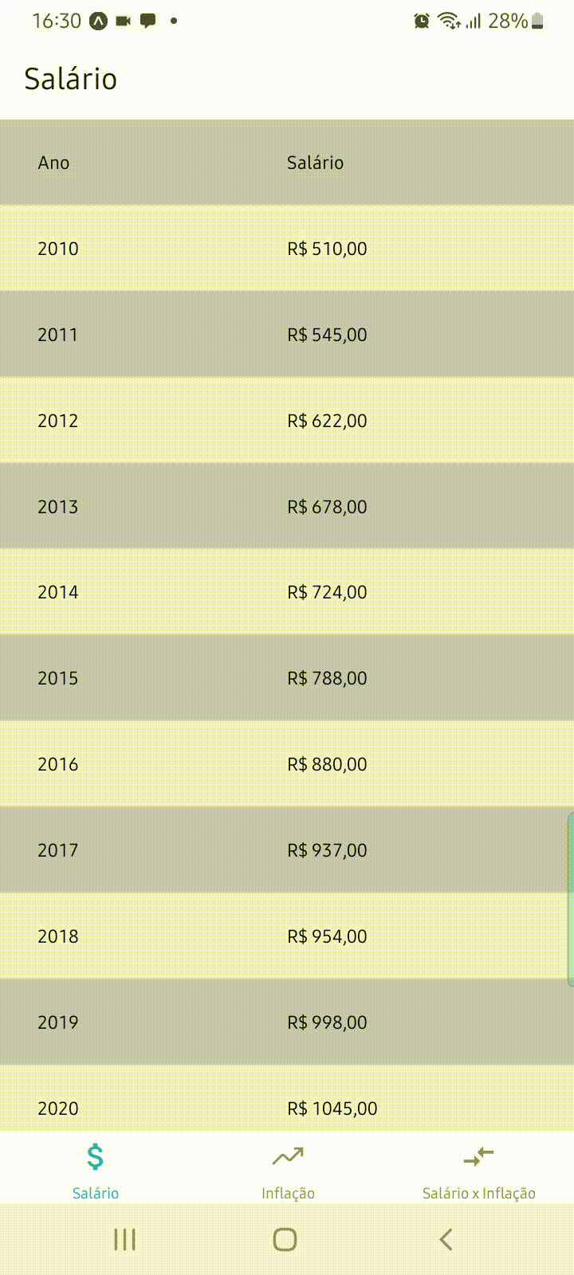
Task: Switch to the Inflação tab label
Action: [x=288, y=1193]
